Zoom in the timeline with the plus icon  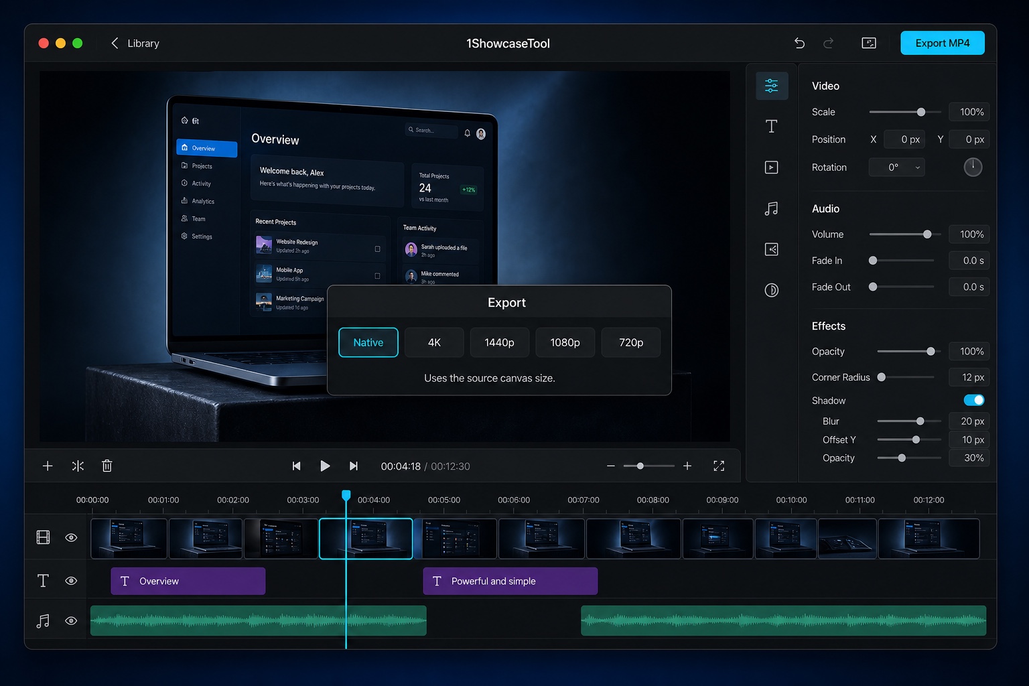tap(687, 466)
